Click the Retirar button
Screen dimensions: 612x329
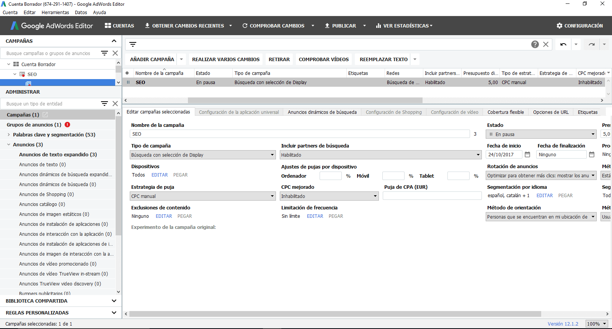click(279, 59)
